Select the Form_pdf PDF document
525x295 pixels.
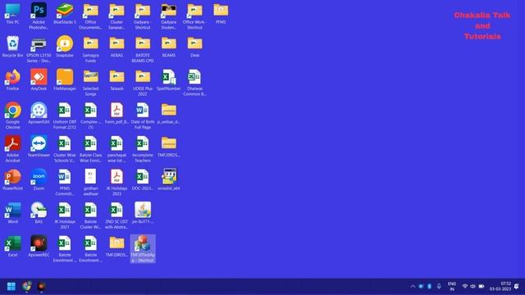116,113
